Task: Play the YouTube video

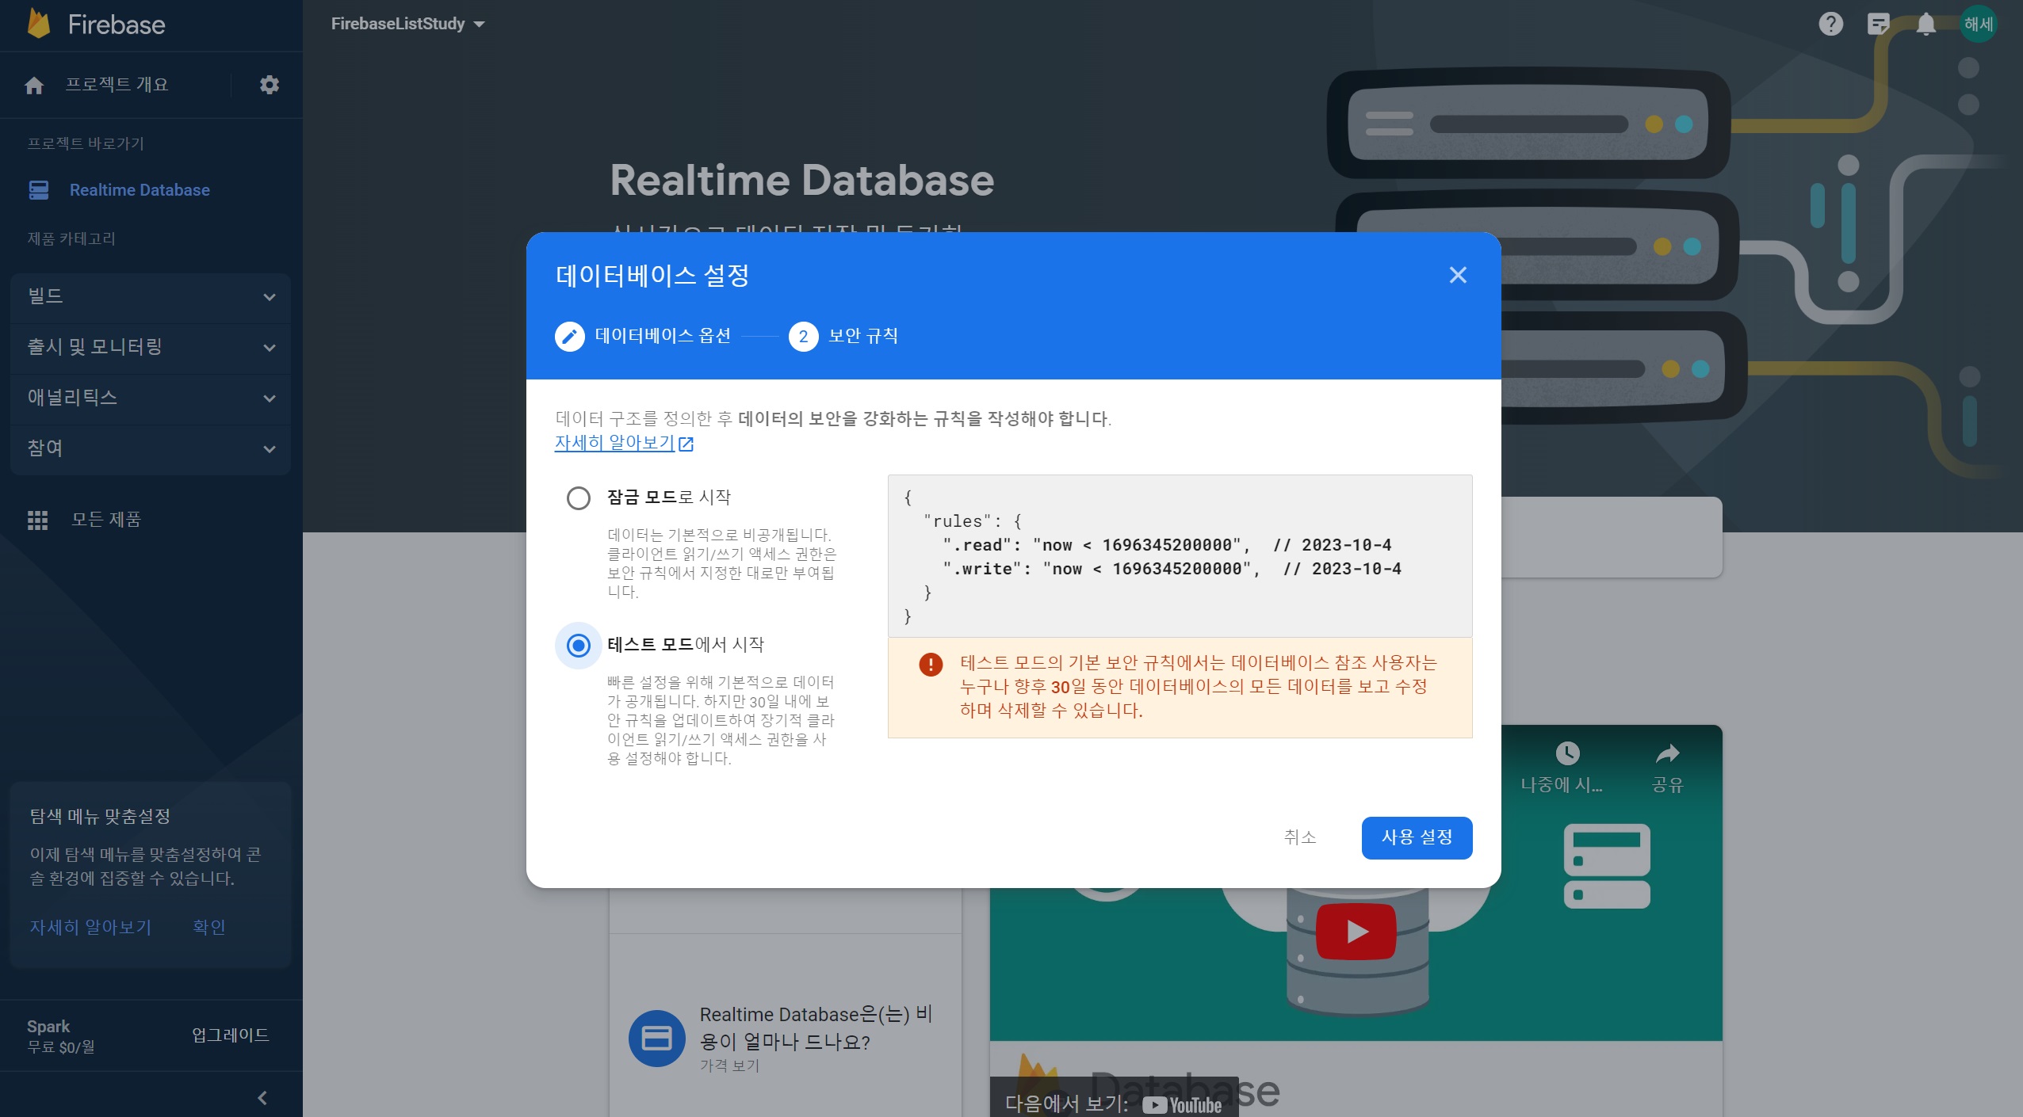Action: [x=1356, y=932]
